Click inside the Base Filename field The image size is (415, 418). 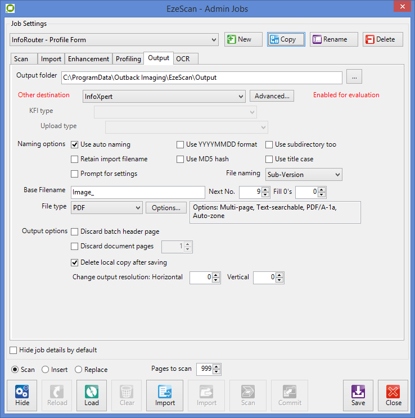pyautogui.click(x=138, y=192)
